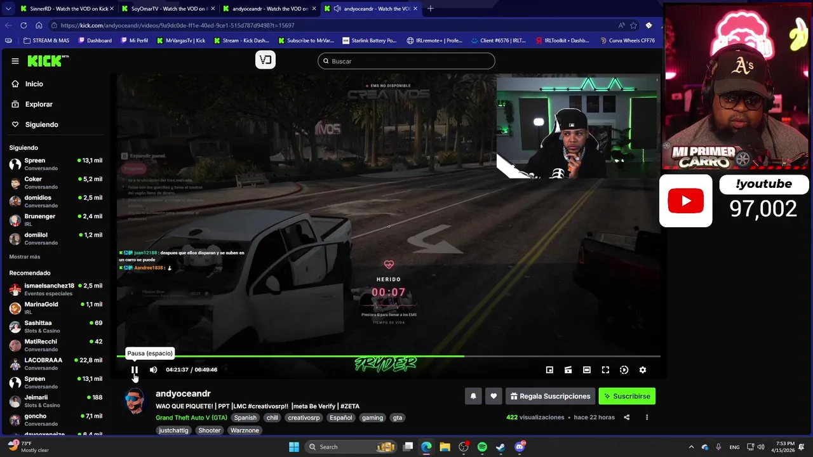Open Discord from the taskbar
This screenshot has width=813, height=457.
[520, 447]
